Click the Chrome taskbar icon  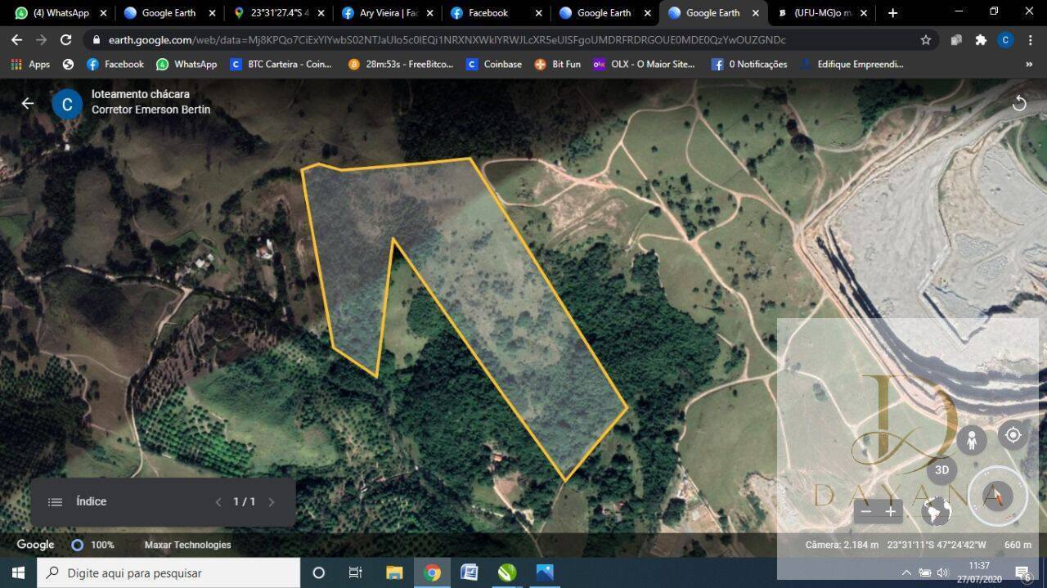pyautogui.click(x=433, y=572)
